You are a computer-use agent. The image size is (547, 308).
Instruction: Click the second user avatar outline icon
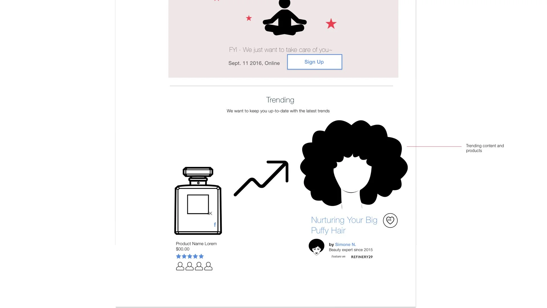pyautogui.click(x=189, y=266)
